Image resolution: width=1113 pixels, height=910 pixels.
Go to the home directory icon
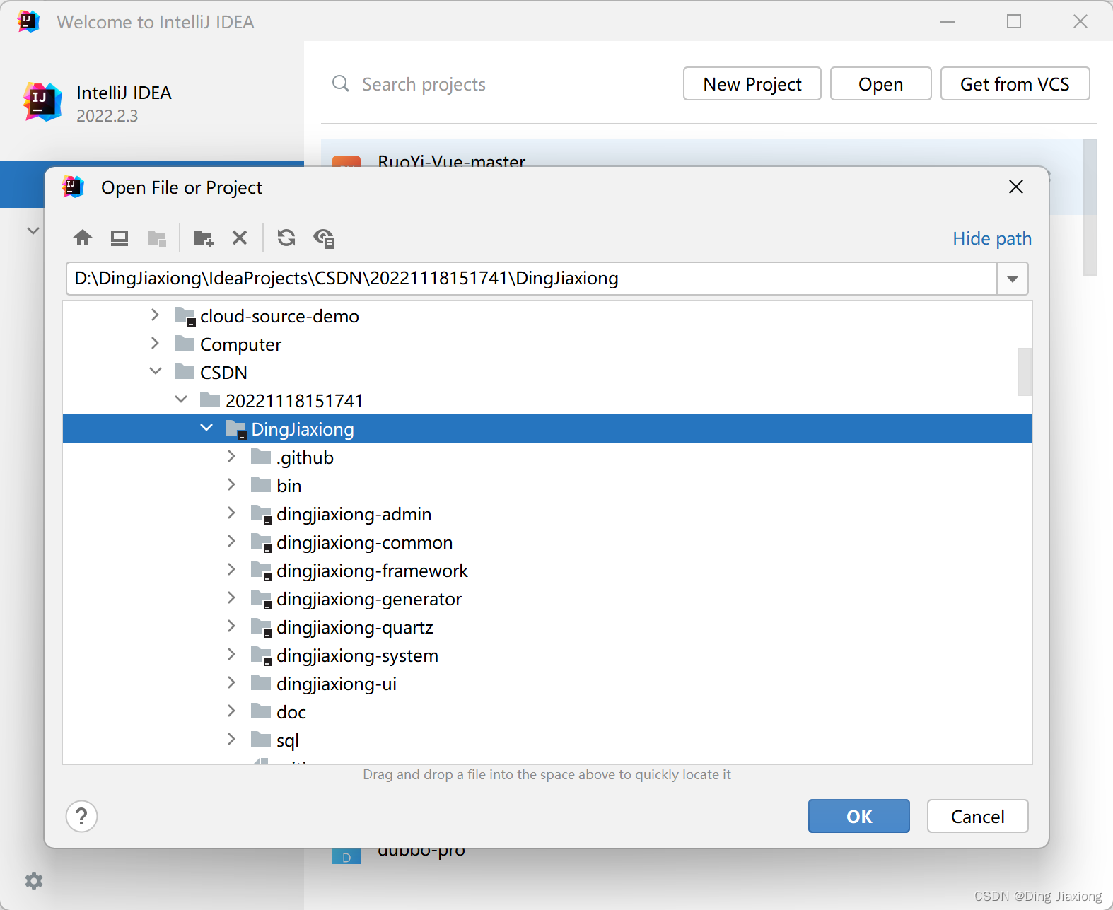(x=83, y=238)
